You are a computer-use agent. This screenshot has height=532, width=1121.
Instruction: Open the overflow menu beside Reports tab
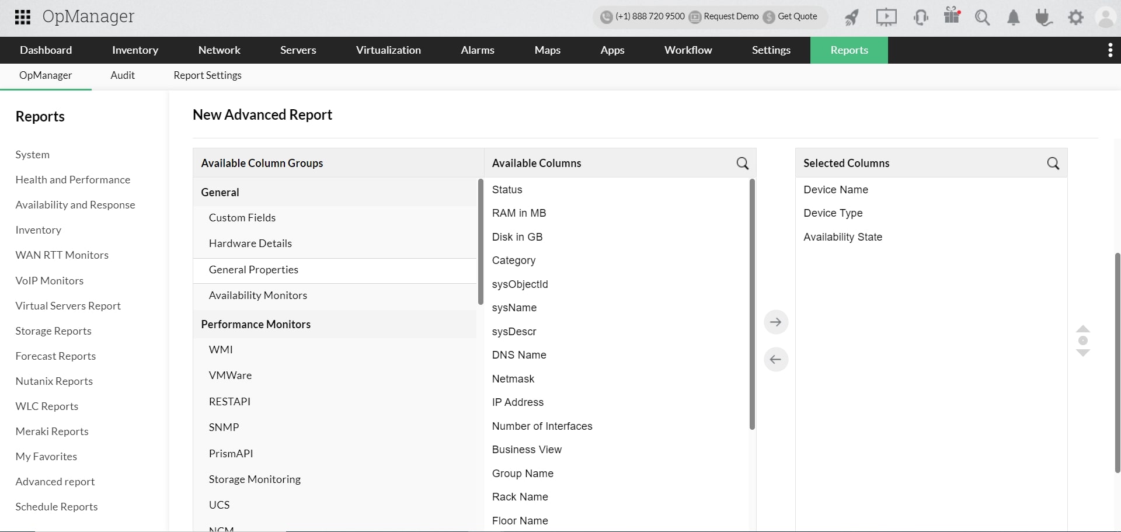pyautogui.click(x=1110, y=50)
